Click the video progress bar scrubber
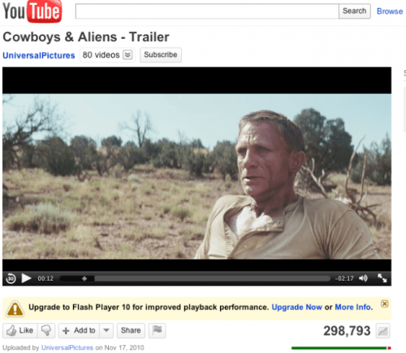This screenshot has height=353, width=406. [84, 278]
